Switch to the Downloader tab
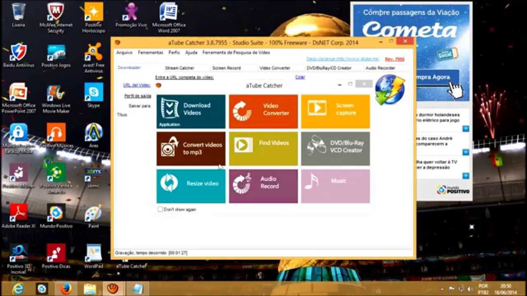Viewport: 527px width, 296px height. point(129,68)
